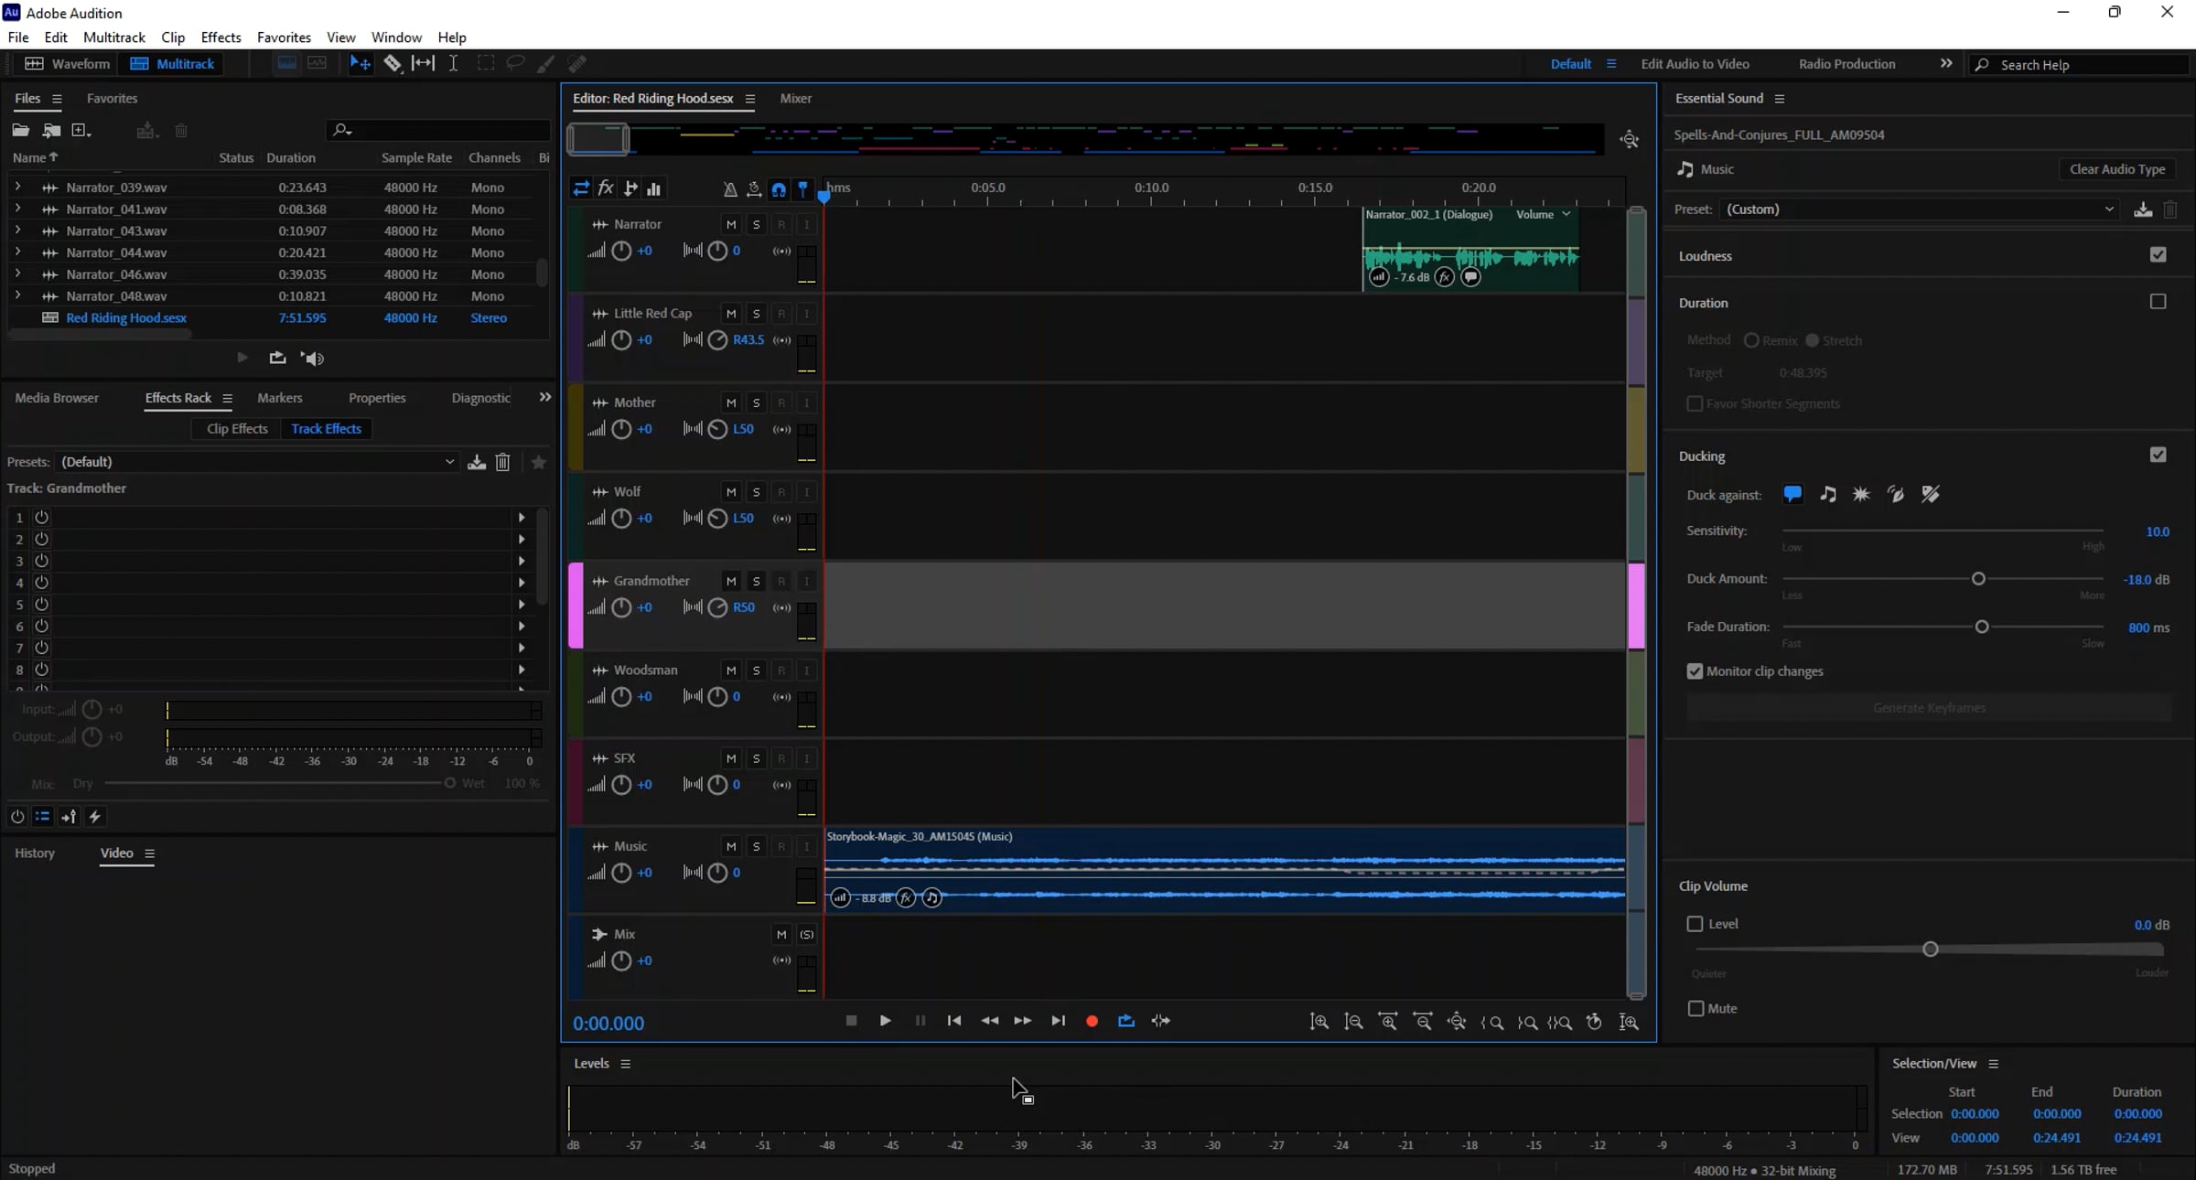
Task: Uncheck Monitor clip changes checkbox
Action: pos(1695,671)
